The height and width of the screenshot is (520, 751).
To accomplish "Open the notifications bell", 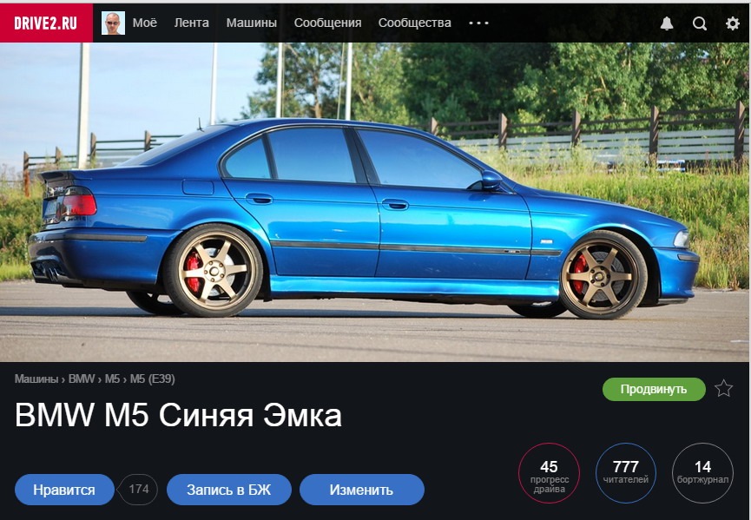I will point(667,23).
